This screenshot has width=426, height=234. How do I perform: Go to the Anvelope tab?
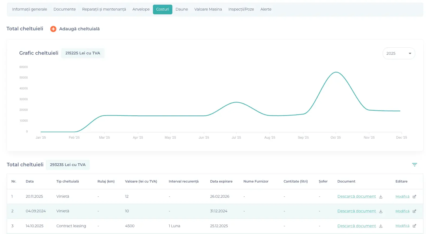(141, 9)
